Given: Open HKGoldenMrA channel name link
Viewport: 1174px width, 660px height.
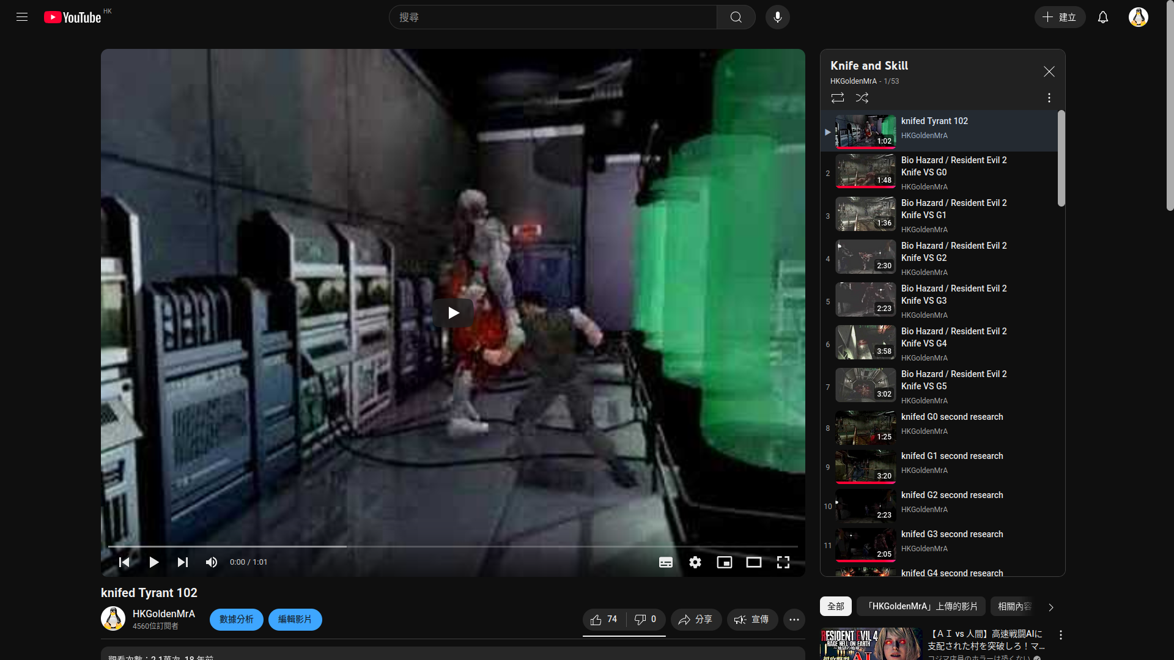Looking at the screenshot, I should click(164, 614).
